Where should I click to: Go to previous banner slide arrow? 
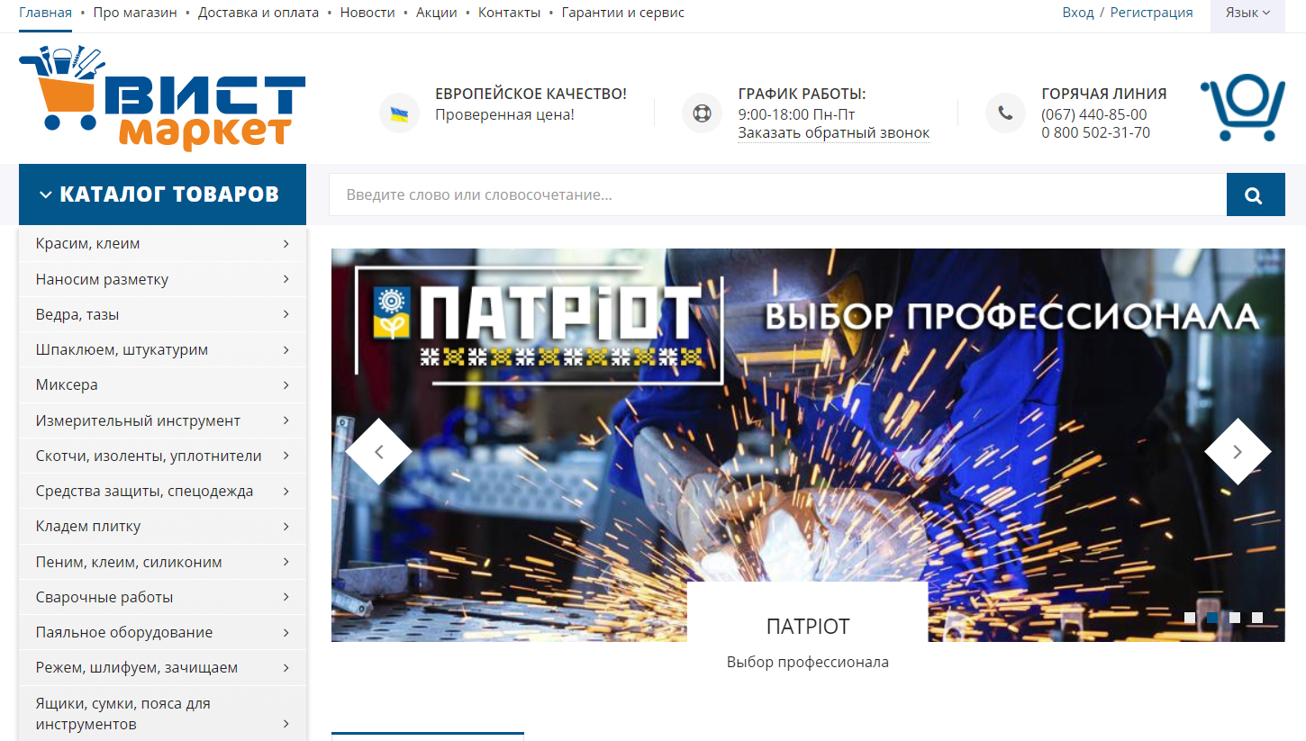point(379,452)
